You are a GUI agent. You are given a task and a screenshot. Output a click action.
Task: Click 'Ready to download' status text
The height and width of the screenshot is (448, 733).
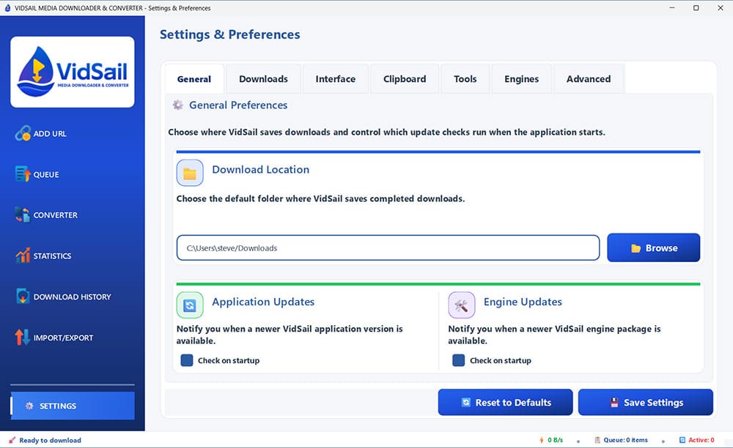click(x=50, y=440)
